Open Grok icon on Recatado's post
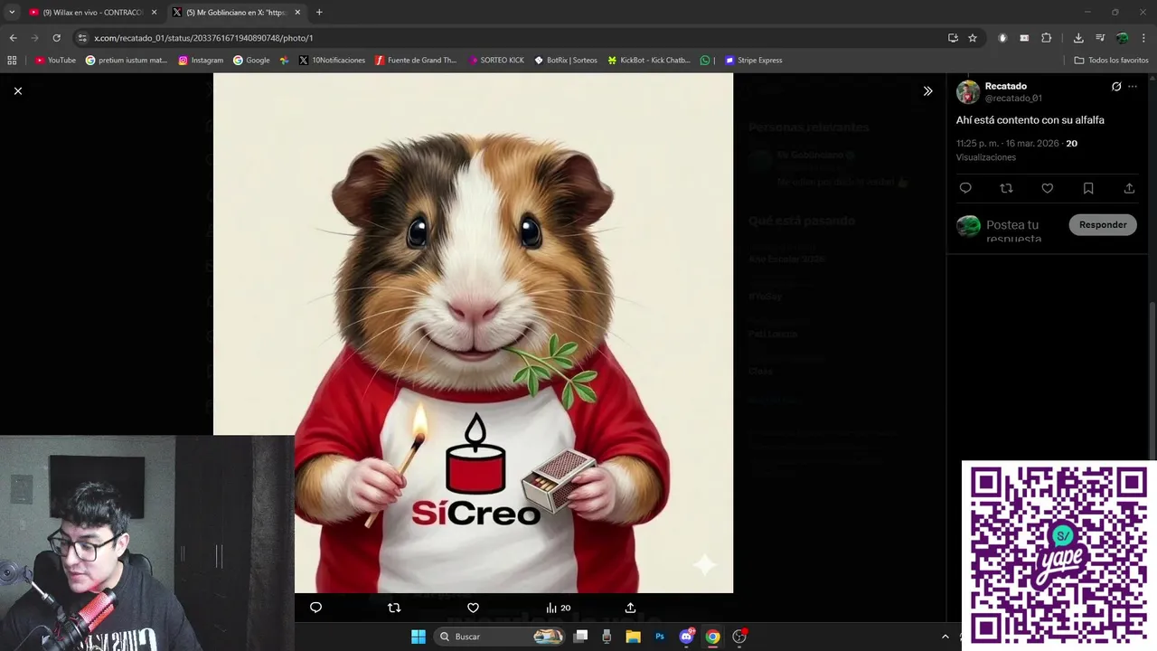Screen dimensions: 1157x651 point(1116,87)
